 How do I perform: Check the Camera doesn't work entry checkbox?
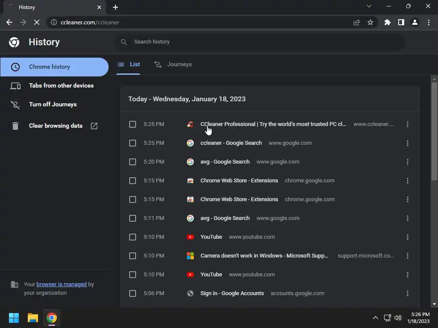133,256
